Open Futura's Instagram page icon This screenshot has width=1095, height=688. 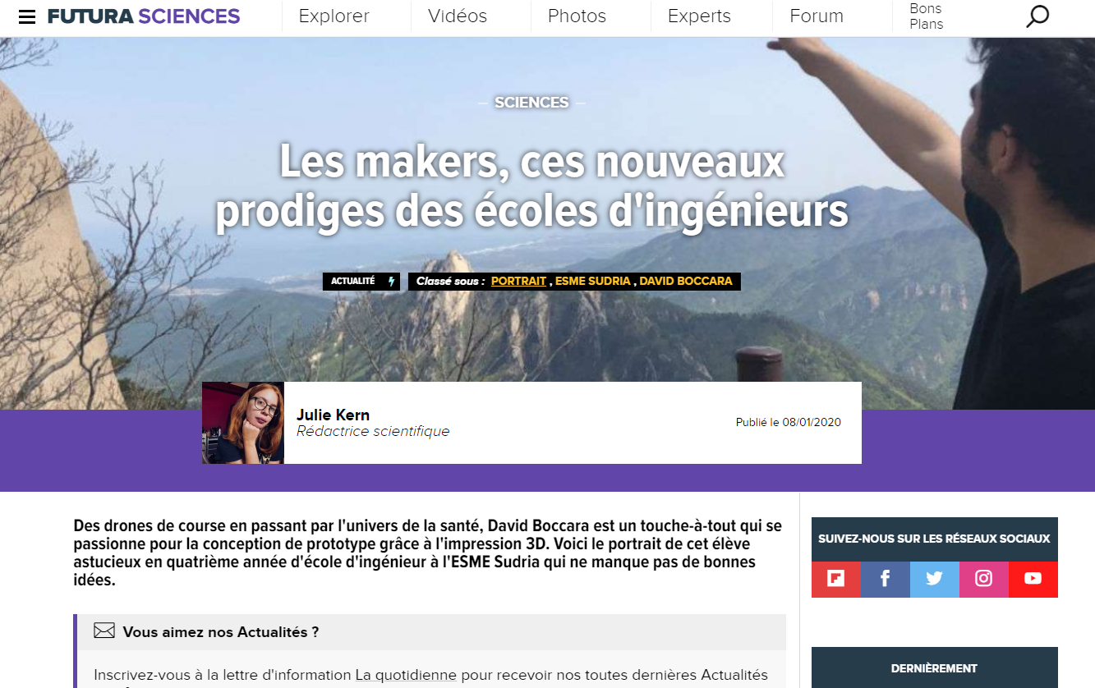[984, 579]
